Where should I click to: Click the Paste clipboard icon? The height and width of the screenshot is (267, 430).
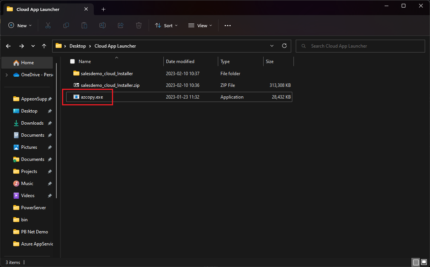(84, 25)
